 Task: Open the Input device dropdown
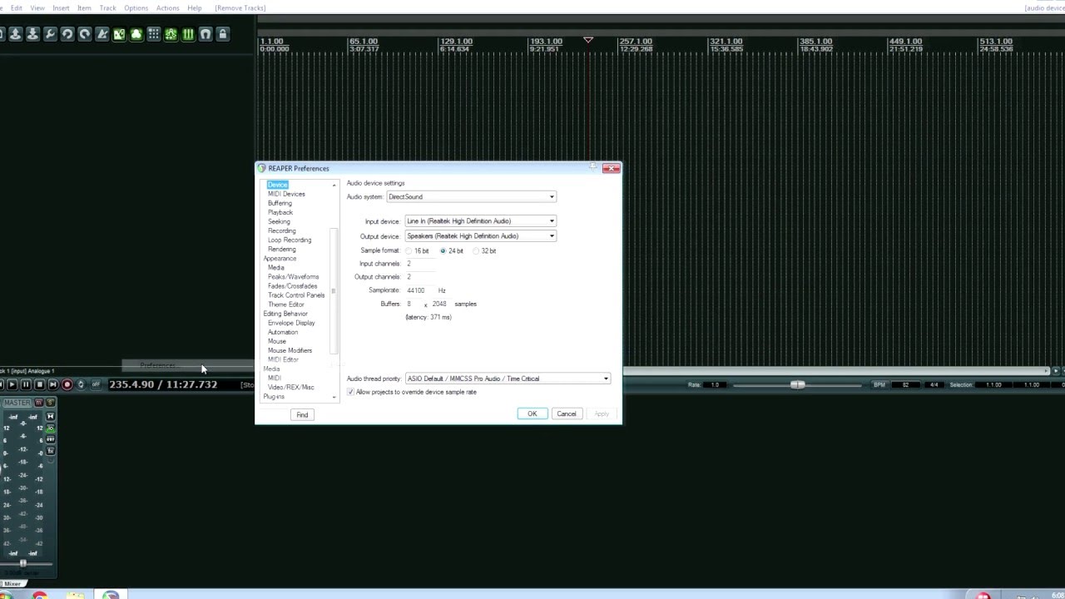pos(481,221)
